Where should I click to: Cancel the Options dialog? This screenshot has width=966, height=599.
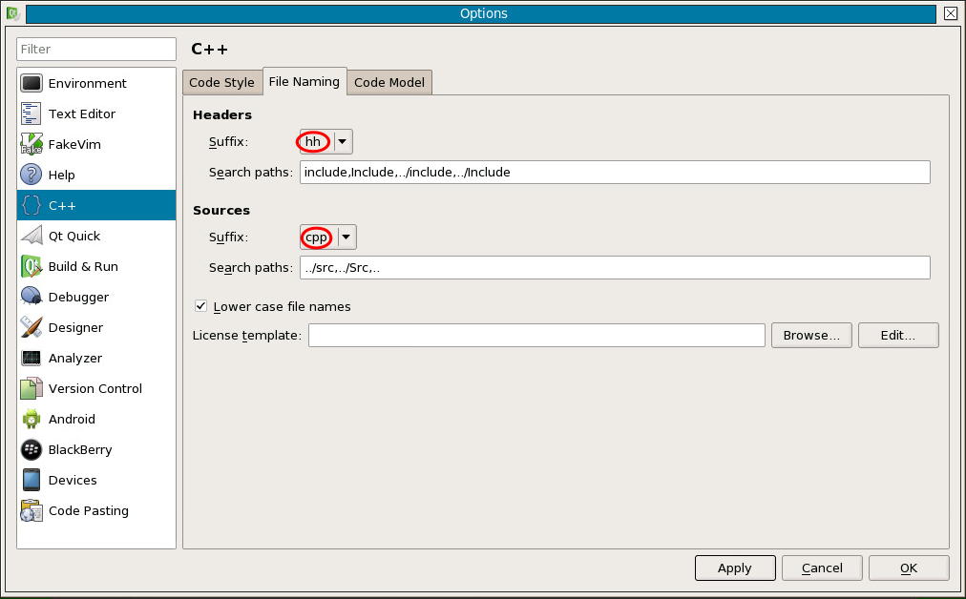822,568
